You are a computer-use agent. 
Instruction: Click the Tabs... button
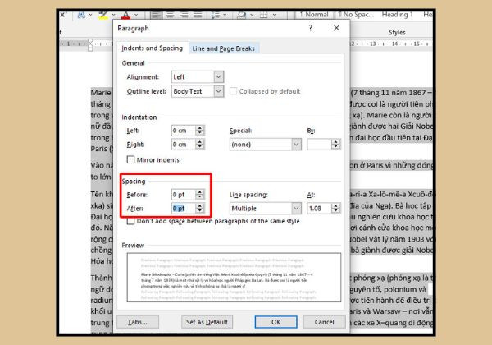(138, 322)
